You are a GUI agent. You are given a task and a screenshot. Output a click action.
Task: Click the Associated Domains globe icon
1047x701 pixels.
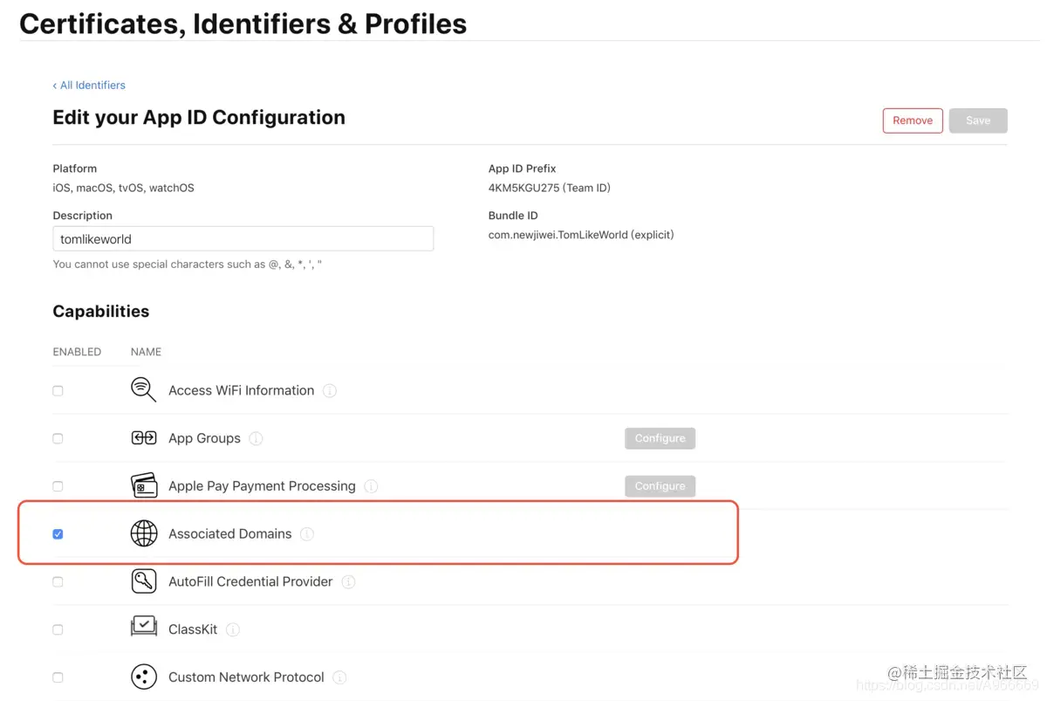click(x=143, y=533)
